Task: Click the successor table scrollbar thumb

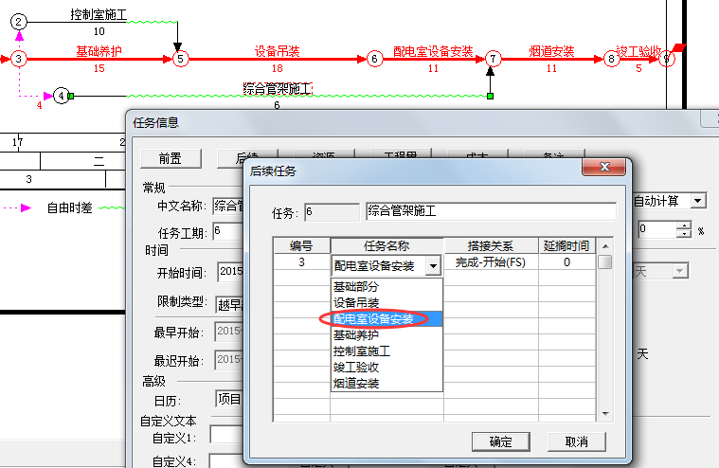Action: 603,262
